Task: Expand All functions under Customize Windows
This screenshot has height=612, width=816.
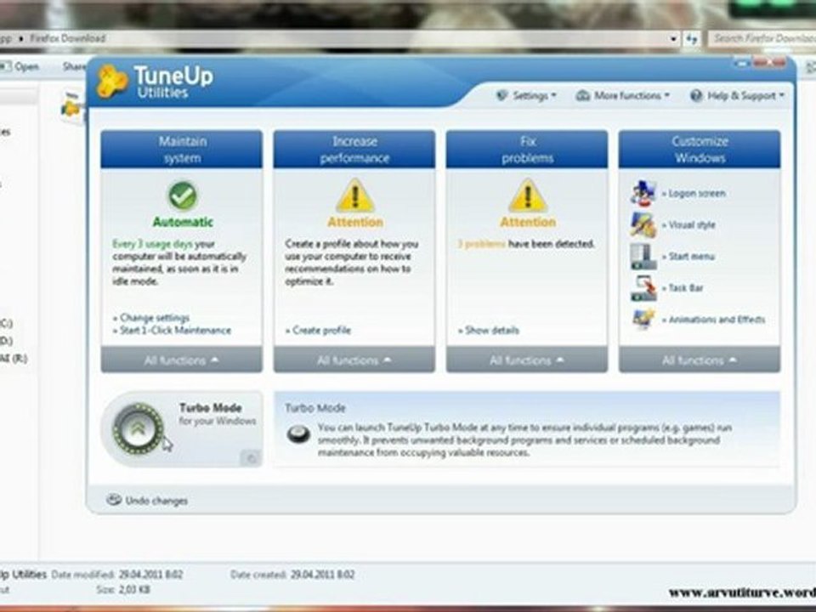Action: click(700, 360)
